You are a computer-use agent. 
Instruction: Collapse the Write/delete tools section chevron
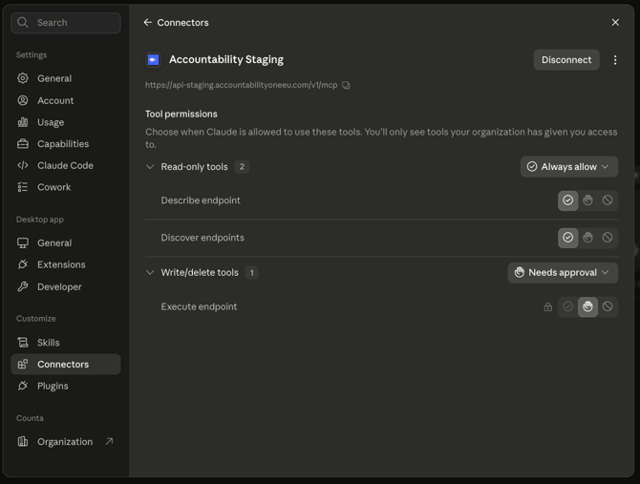[150, 272]
